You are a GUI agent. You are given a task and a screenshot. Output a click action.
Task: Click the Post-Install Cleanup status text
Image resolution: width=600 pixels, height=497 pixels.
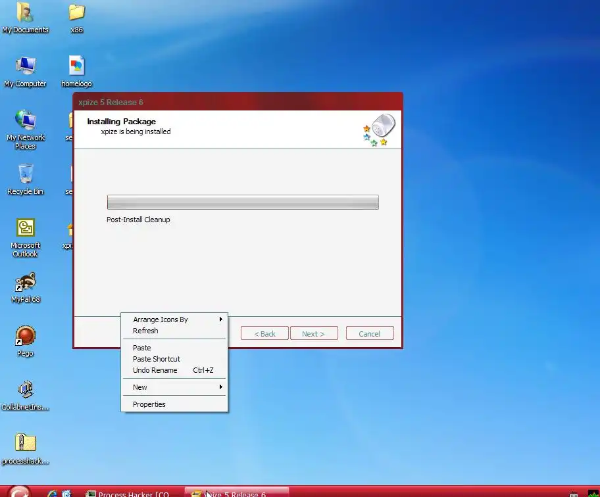138,220
